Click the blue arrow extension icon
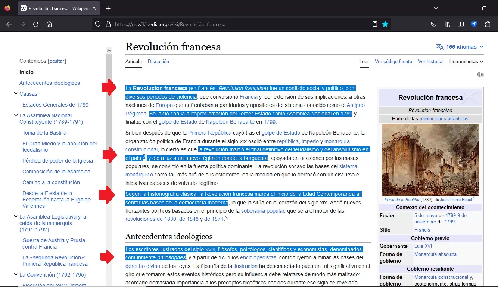The image size is (498, 287). [474, 24]
